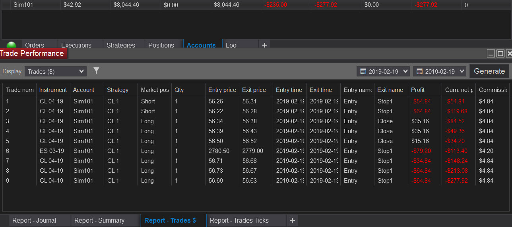Viewport: 512px width, 227px height.
Task: Switch to the Orders tab
Action: (x=35, y=45)
